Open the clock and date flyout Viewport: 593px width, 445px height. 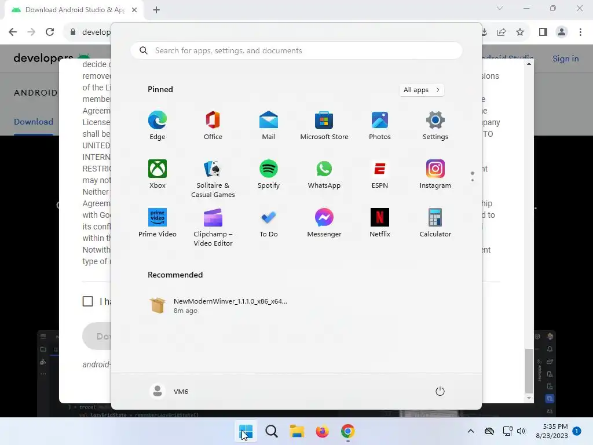[x=552, y=431]
